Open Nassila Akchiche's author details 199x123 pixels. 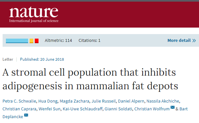[163, 101]
